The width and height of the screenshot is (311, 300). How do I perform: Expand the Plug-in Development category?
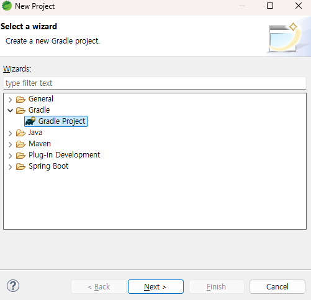point(10,156)
